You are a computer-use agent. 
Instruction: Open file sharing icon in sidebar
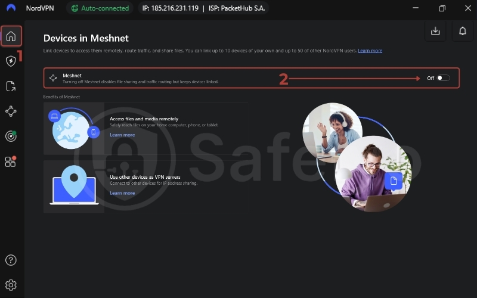point(11,86)
